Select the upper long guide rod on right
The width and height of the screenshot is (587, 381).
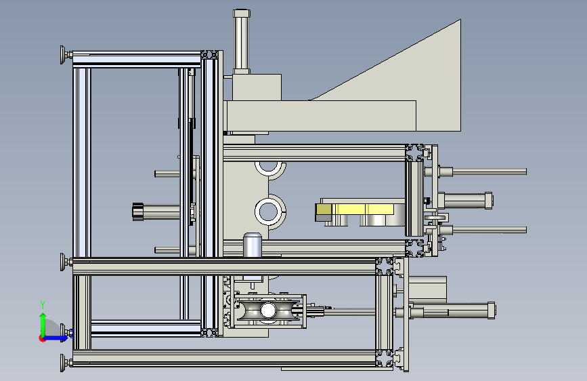[x=489, y=172]
